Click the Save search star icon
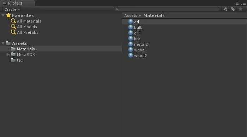Image resolution: width=247 pixels, height=137 pixels. coord(241,9)
